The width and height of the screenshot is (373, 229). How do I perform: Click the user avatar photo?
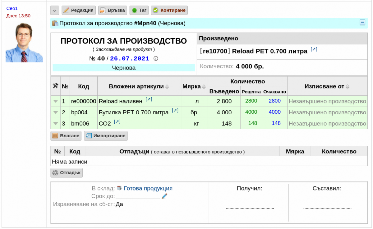point(24,42)
